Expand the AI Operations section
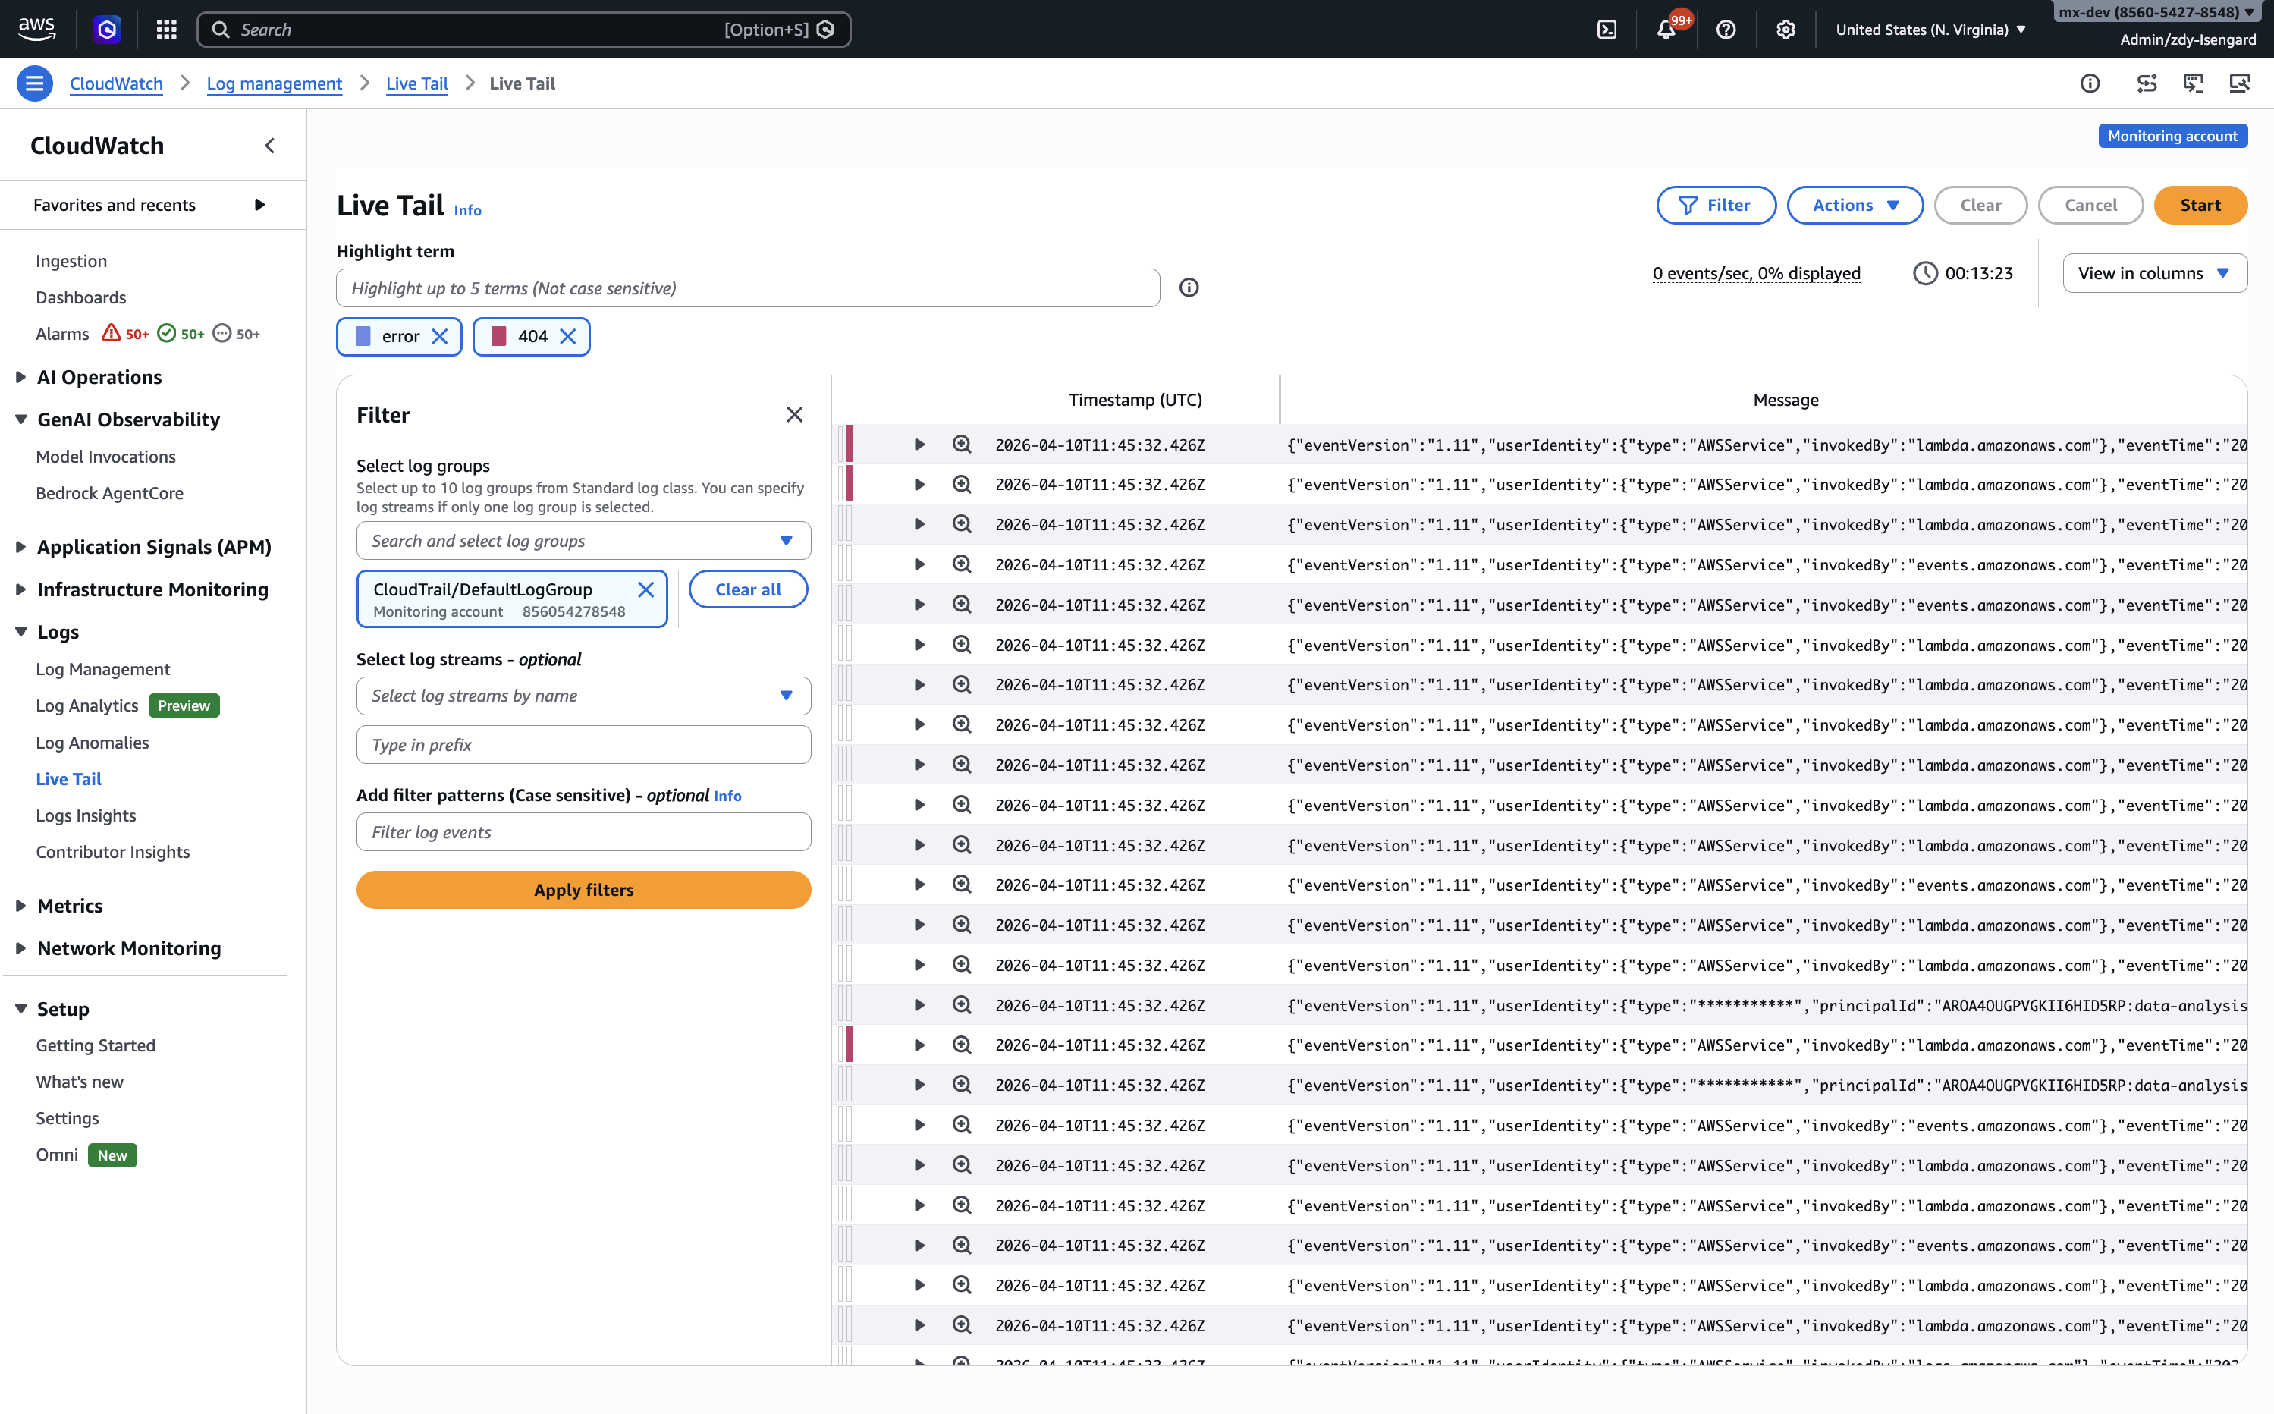The height and width of the screenshot is (1414, 2274). pyautogui.click(x=20, y=377)
